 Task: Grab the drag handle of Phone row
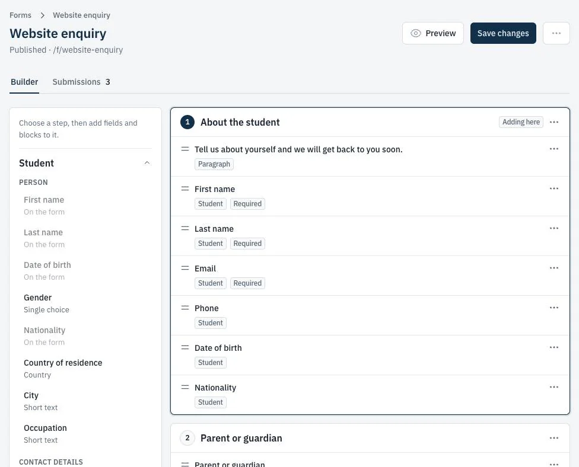click(185, 308)
